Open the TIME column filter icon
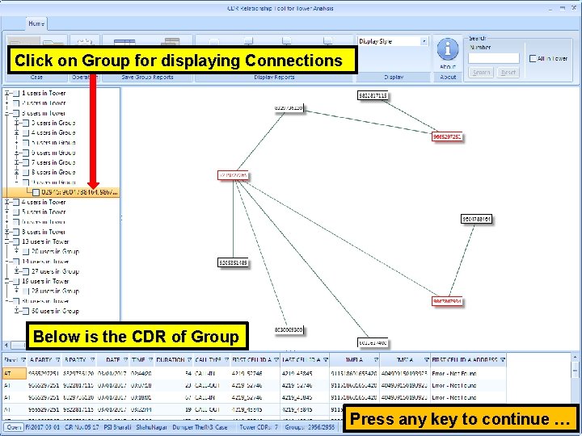This screenshot has width=582, height=436. pyautogui.click(x=150, y=359)
